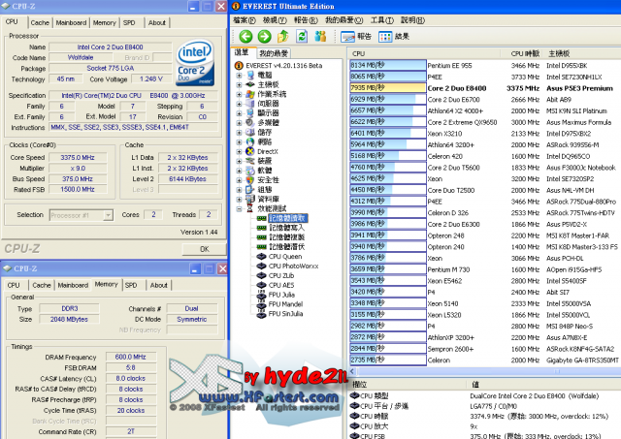
Task: Open the 檢視(V) View menu
Action: [x=275, y=20]
